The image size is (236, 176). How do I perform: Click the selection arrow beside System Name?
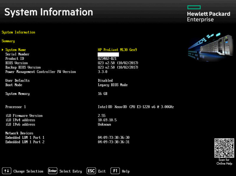(3, 50)
